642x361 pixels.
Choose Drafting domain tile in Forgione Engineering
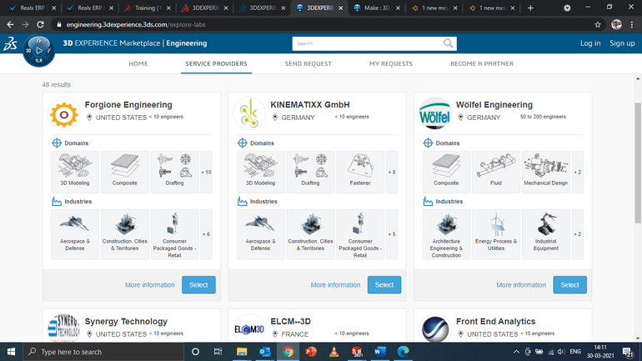tap(175, 172)
